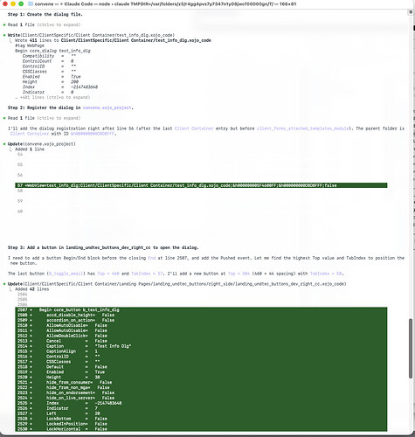Click highlighted 'End' in 'closing End at line 2507'
Screen dimensions: 415x437
[x=152, y=258]
